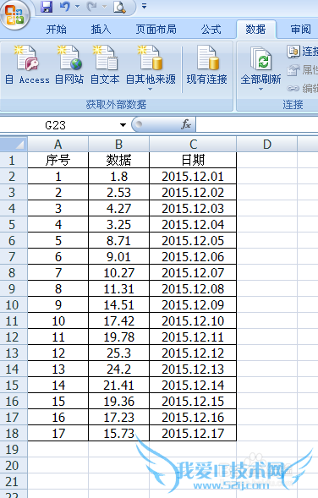The height and width of the screenshot is (498, 318).
Task: Save the workbook with floppy icon
Action: pos(47,7)
